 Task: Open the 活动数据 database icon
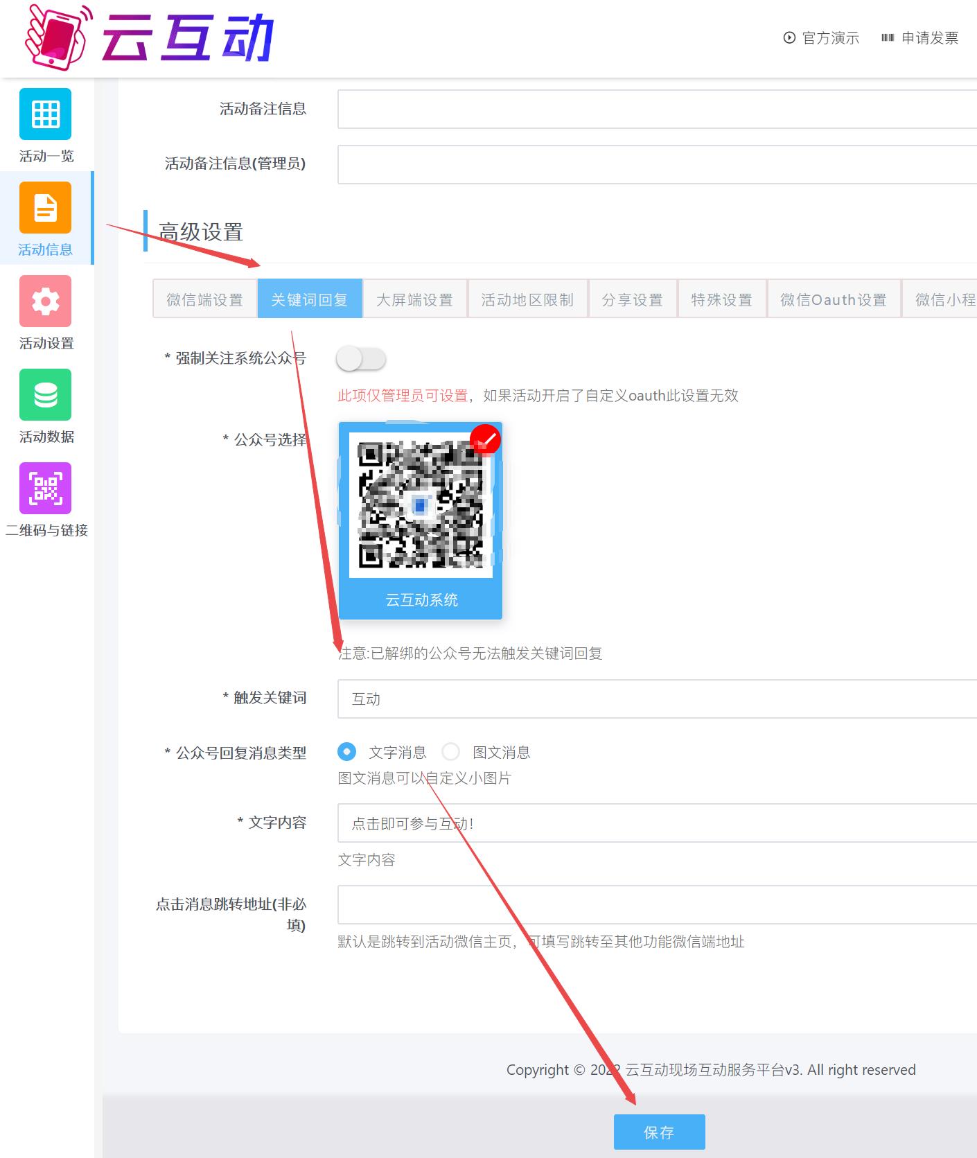45,394
